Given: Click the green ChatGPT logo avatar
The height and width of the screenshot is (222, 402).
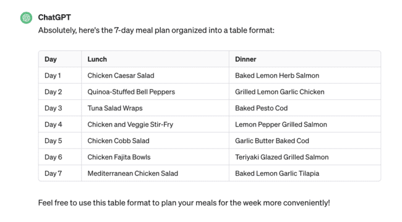Looking at the screenshot, I should coord(27,18).
